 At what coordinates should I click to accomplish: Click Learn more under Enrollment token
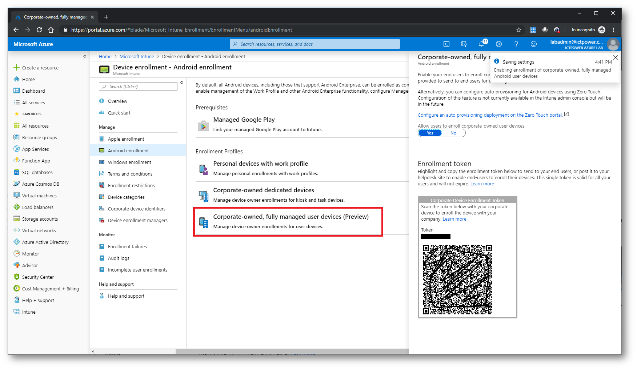point(482,184)
